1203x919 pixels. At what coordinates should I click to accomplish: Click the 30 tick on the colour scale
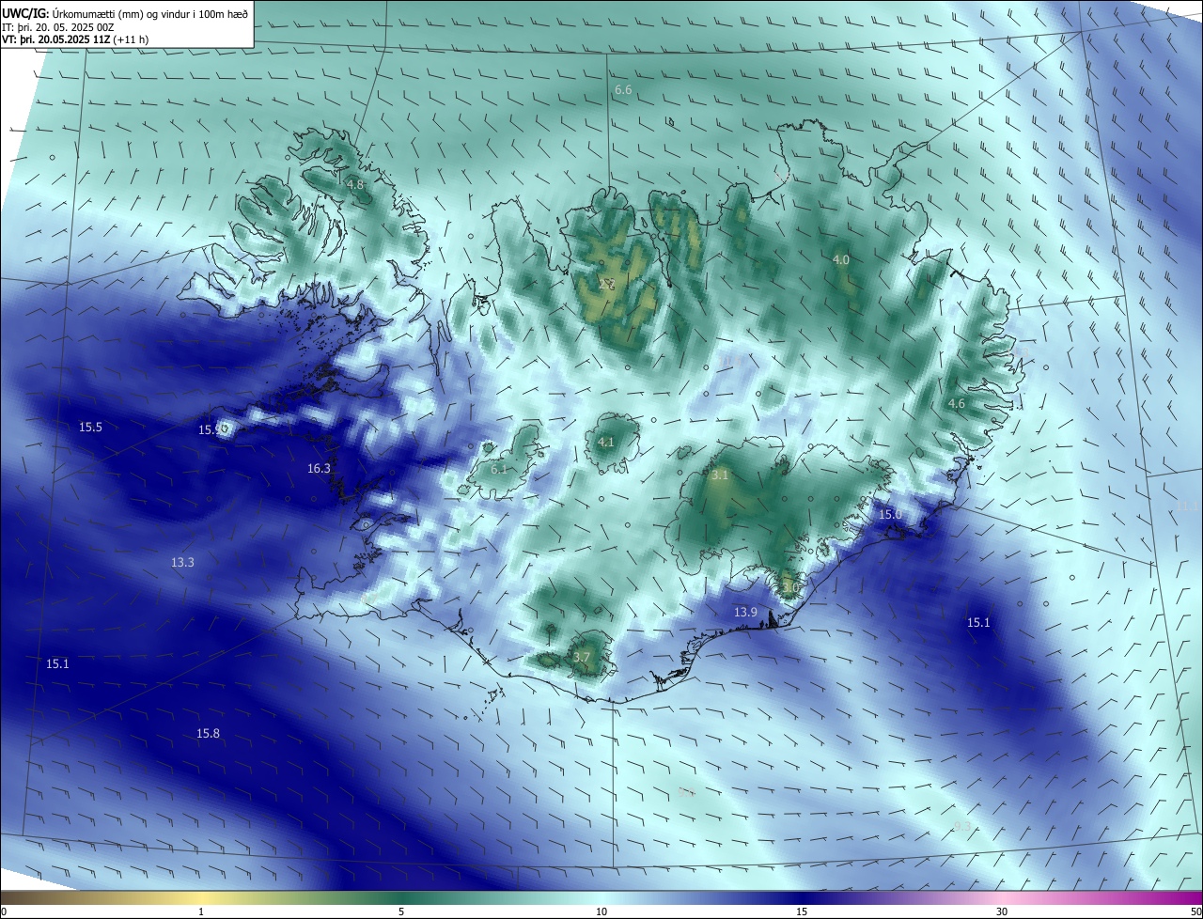1002,911
